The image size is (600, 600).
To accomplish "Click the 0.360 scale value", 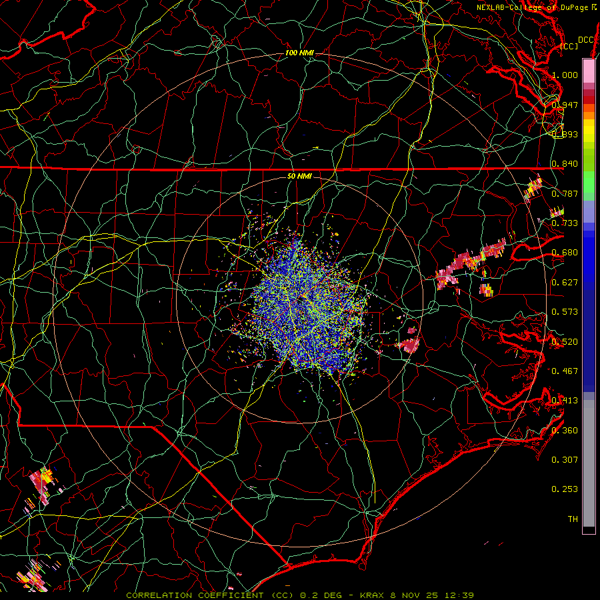I will tap(565, 431).
